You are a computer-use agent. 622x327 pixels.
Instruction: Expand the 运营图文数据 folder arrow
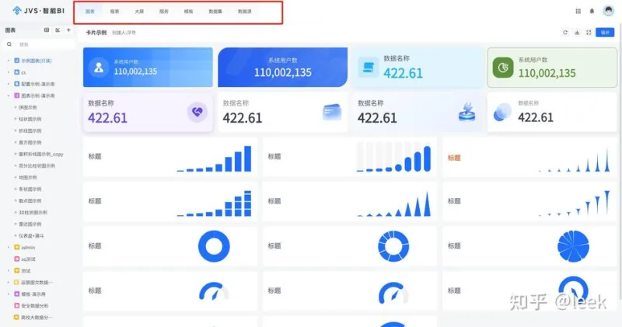tap(9, 282)
